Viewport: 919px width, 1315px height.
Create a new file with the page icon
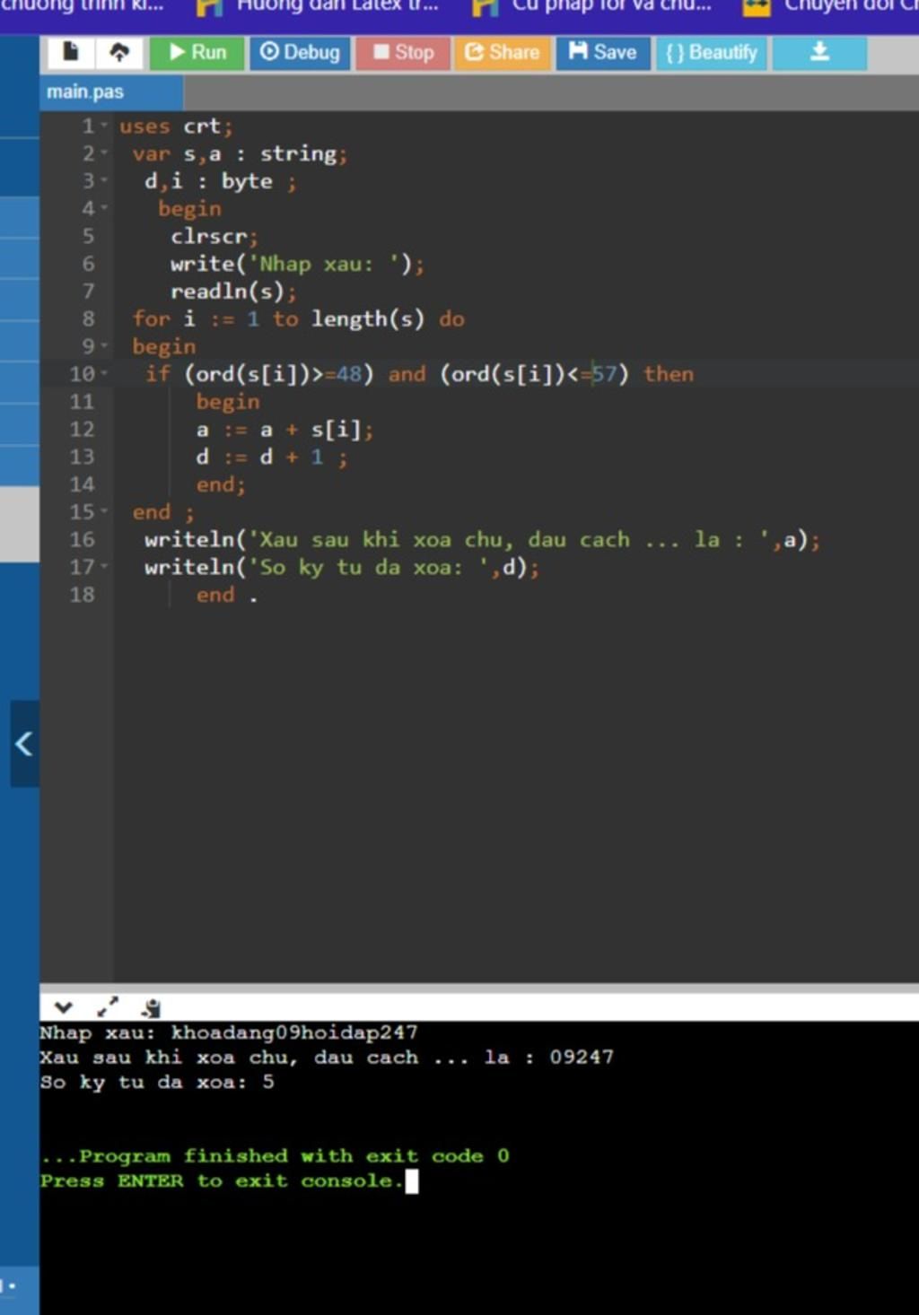(70, 53)
